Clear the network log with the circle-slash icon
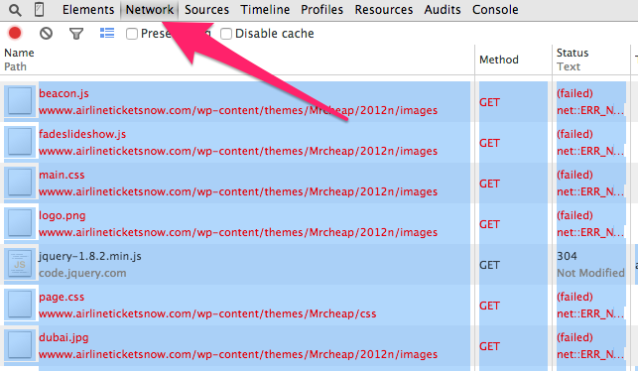Screen dimensions: 638x371 click(x=46, y=33)
